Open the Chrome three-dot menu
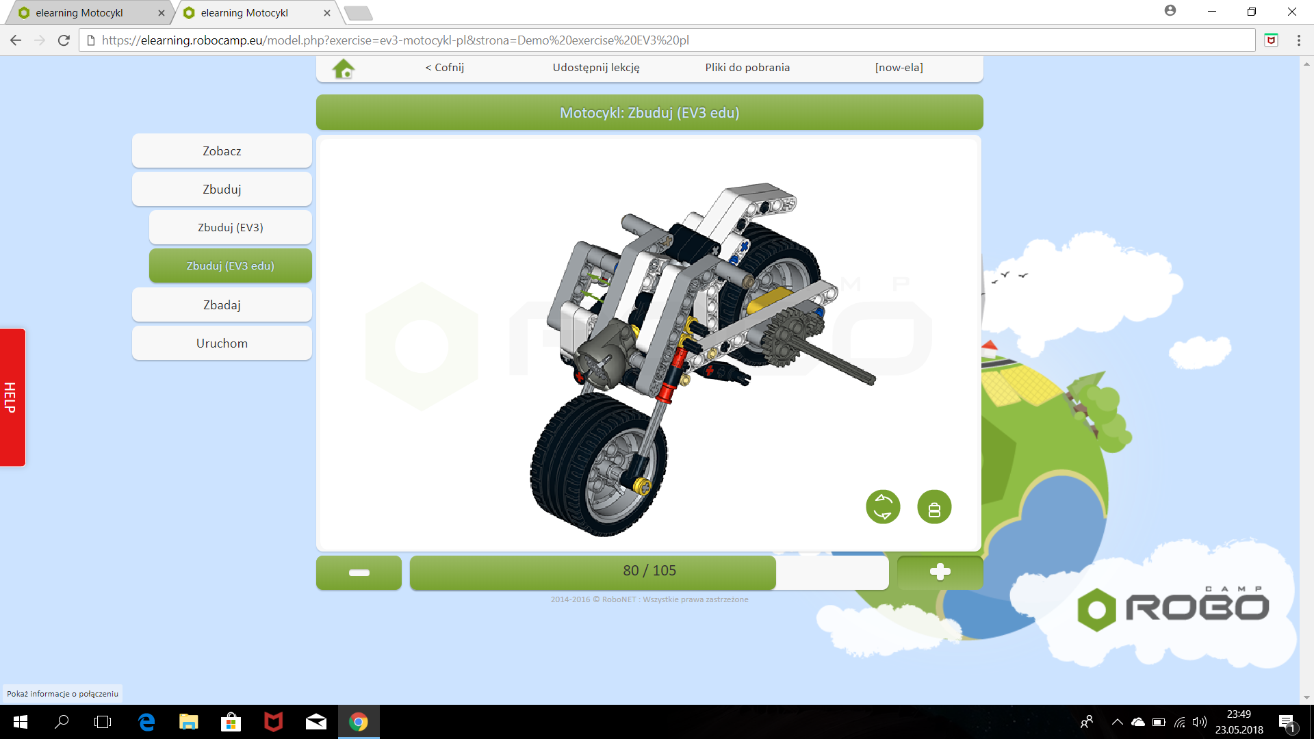This screenshot has height=739, width=1314. pos(1298,40)
